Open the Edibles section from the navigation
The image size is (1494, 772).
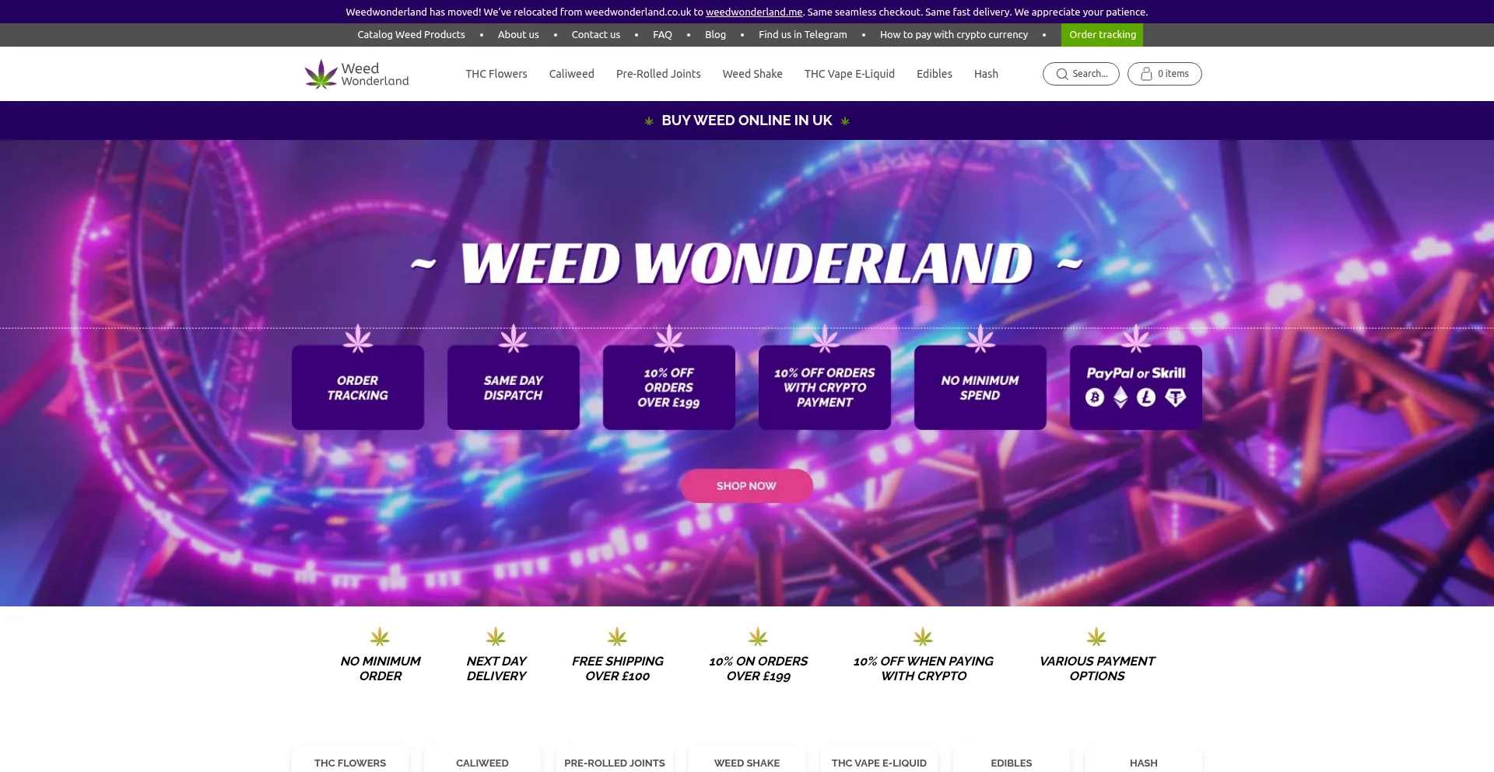(934, 74)
